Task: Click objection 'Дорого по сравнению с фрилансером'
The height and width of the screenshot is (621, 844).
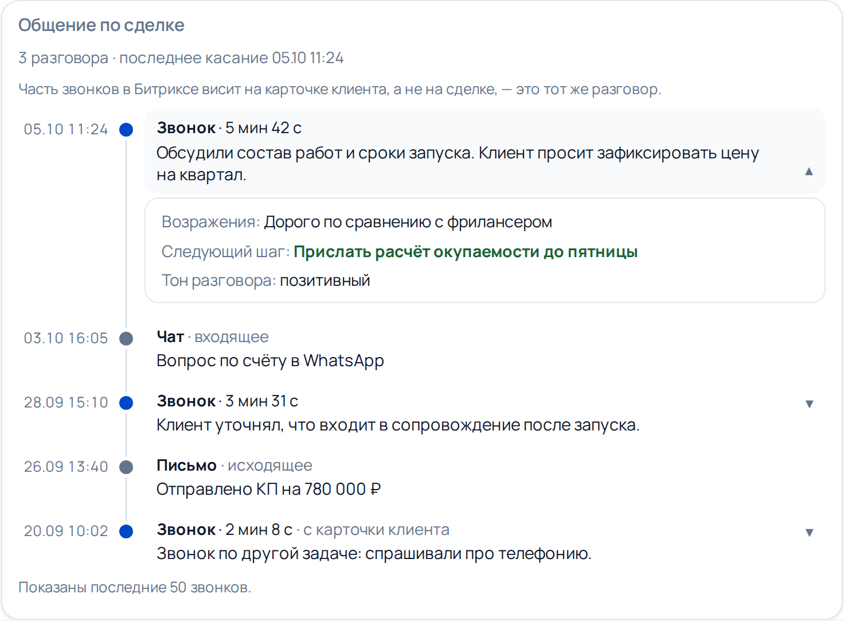Action: tap(408, 222)
